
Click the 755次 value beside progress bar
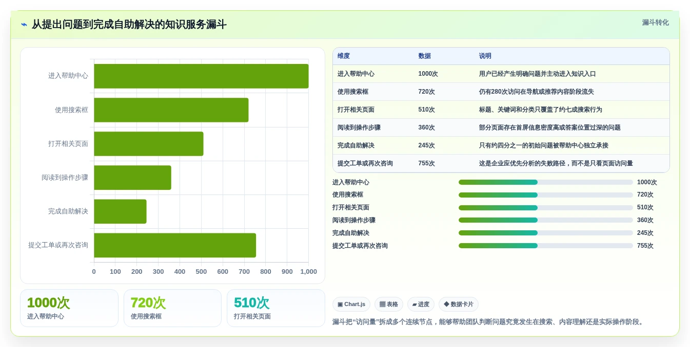click(x=645, y=246)
